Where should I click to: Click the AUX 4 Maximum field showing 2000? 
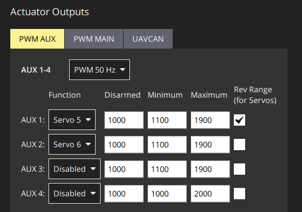pyautogui.click(x=210, y=193)
